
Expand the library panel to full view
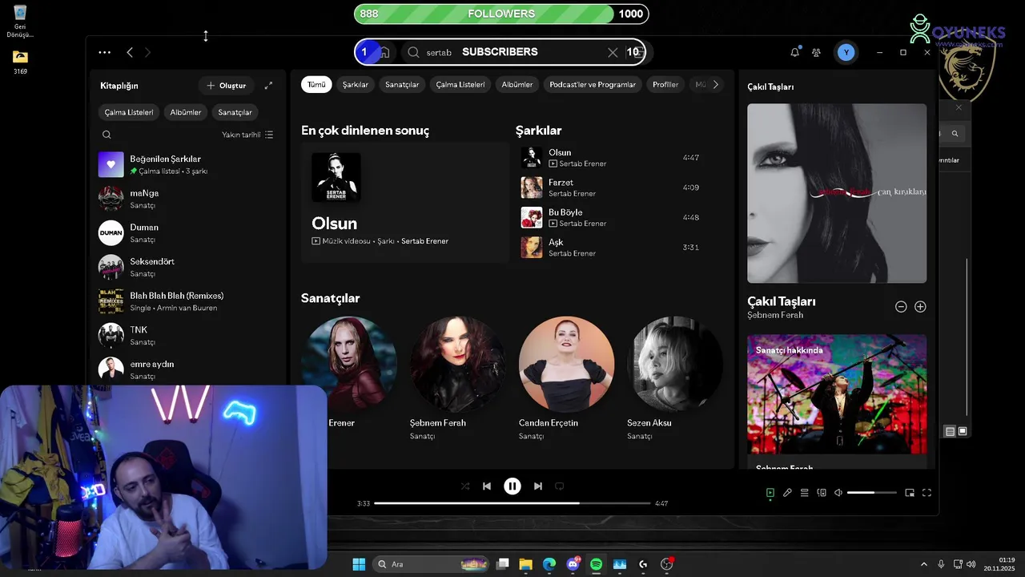[x=268, y=85]
